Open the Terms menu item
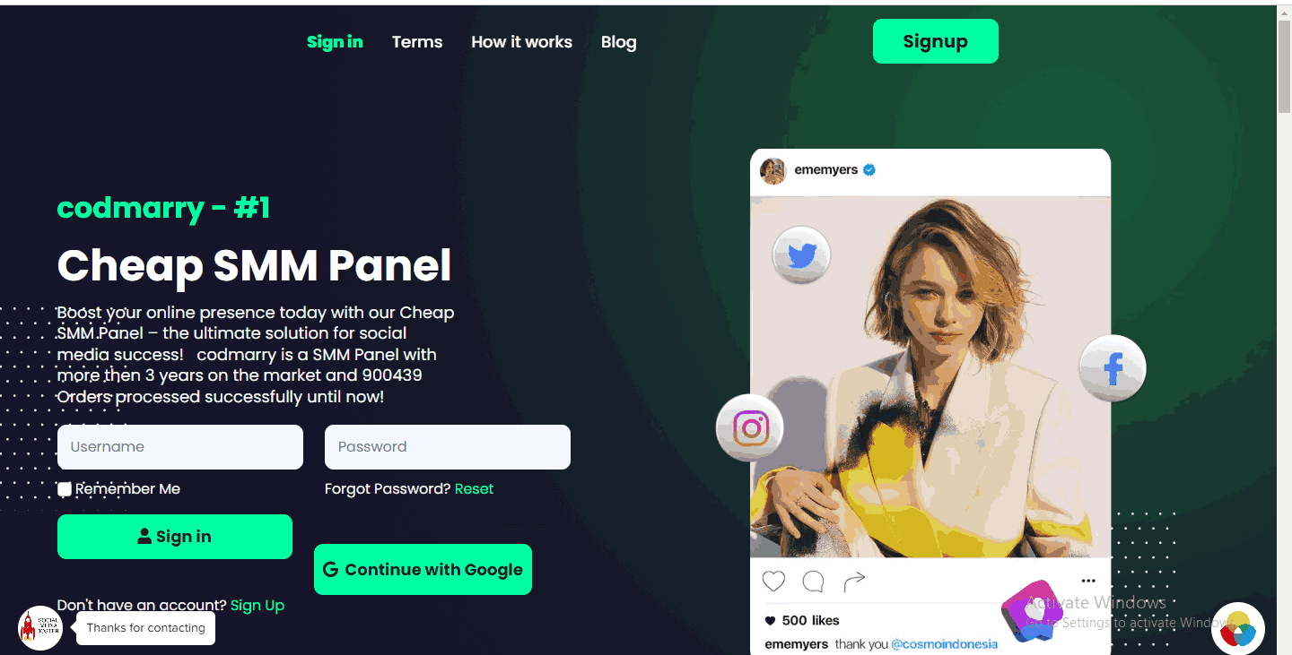Screen dimensions: 1292x655 [417, 42]
